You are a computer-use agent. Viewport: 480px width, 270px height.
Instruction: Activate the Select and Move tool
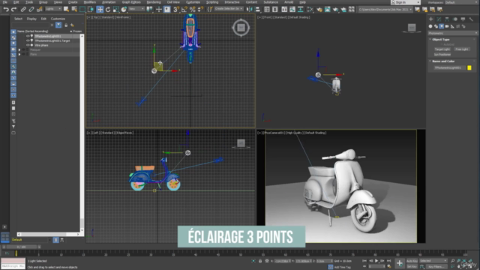pos(100,10)
